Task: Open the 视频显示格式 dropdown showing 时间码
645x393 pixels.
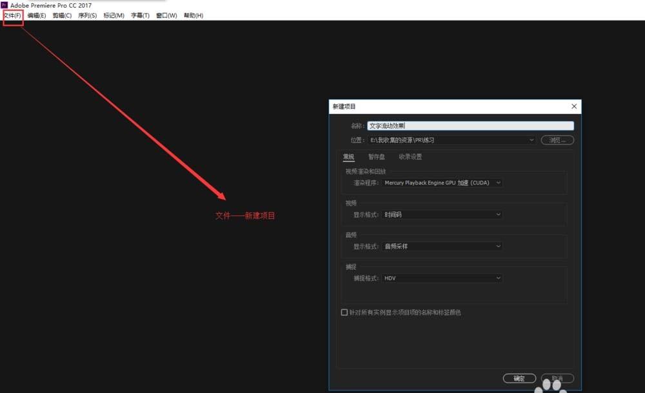Action: [x=442, y=215]
